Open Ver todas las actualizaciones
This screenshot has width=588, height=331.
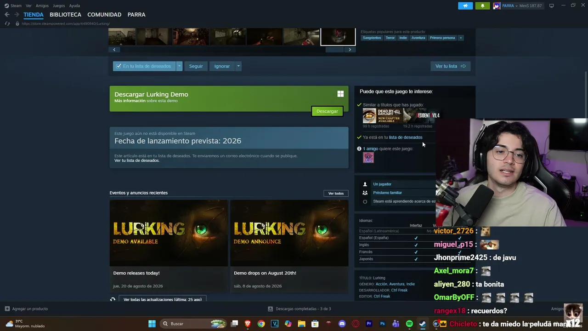[163, 299]
